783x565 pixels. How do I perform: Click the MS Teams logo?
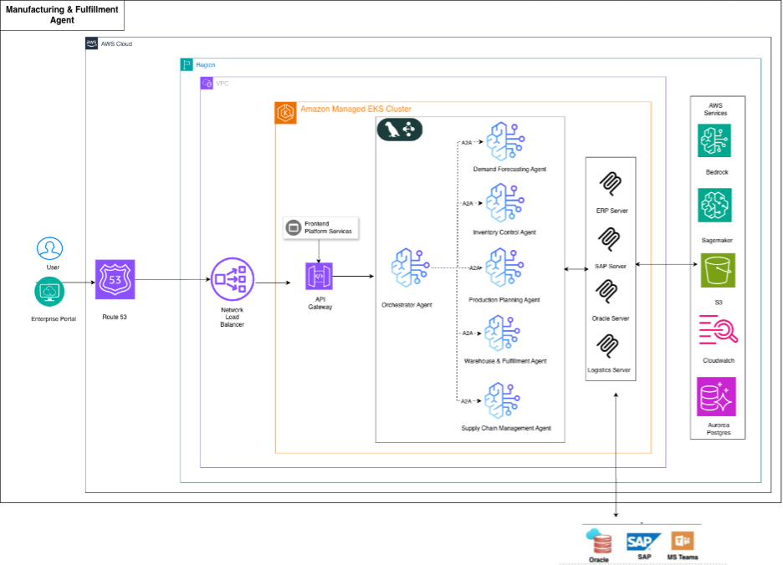(x=682, y=541)
